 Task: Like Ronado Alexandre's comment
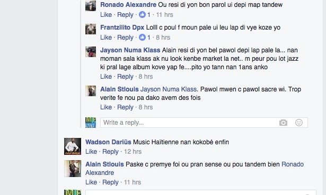106,15
